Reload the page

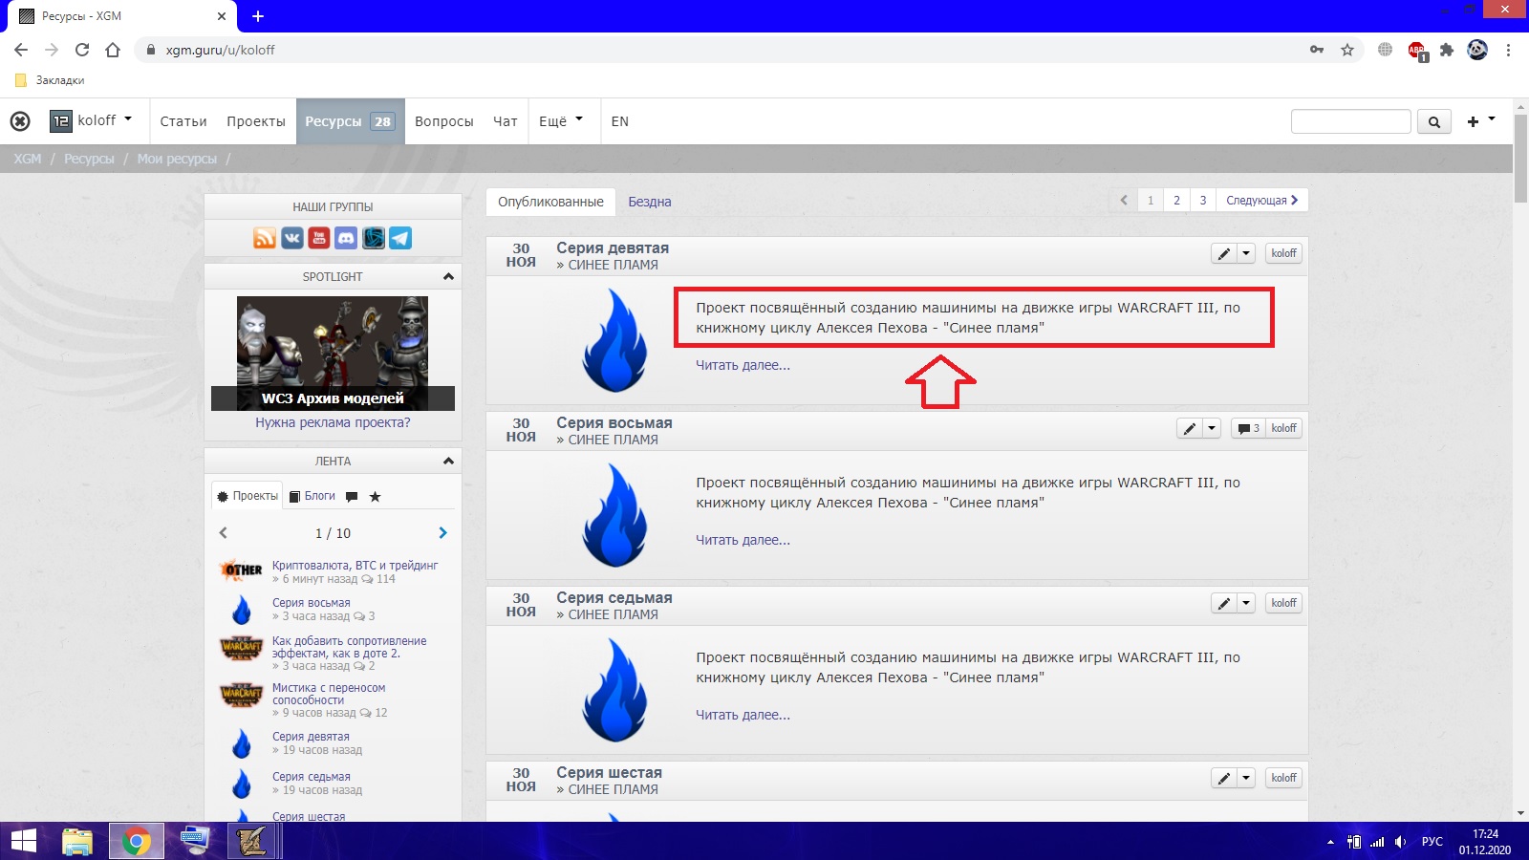pos(82,50)
